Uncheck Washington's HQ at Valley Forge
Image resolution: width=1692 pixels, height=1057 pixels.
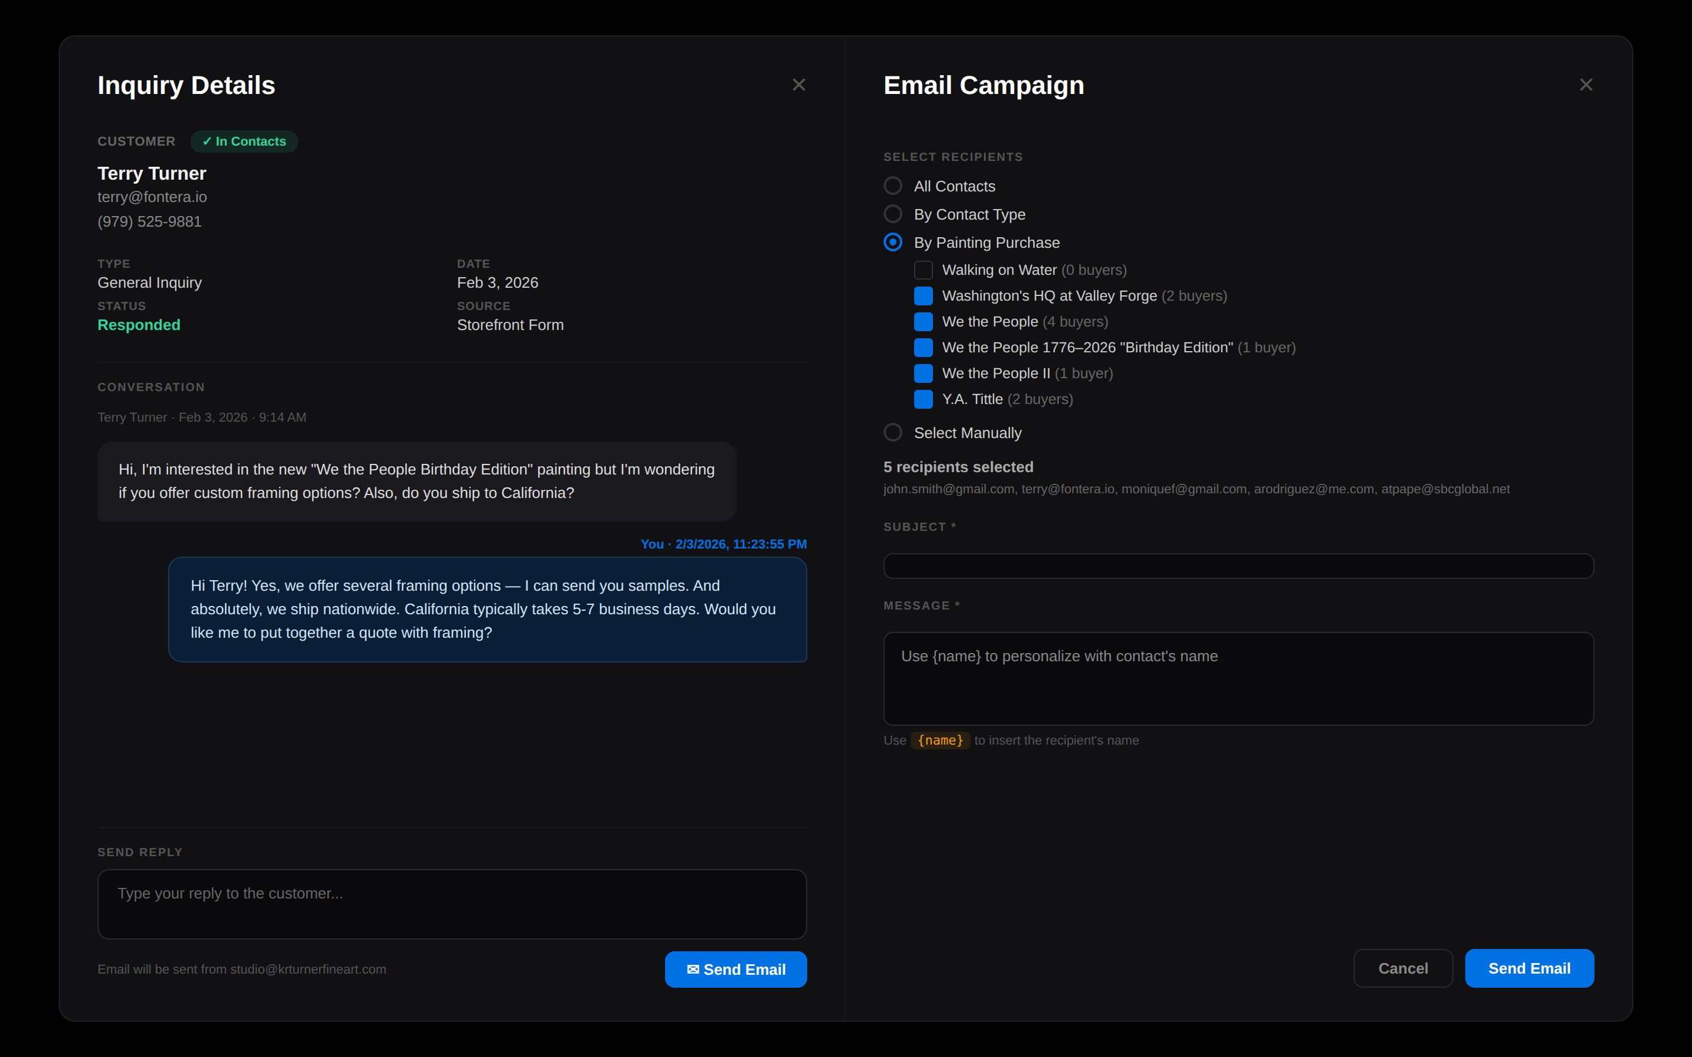924,296
